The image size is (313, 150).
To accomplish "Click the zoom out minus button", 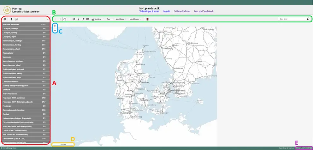I will pos(55,30).
